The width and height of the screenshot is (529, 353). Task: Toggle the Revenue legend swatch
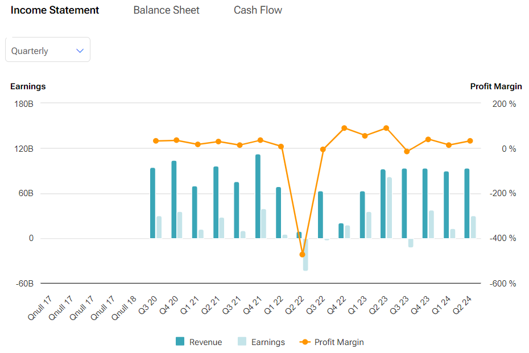click(x=180, y=342)
